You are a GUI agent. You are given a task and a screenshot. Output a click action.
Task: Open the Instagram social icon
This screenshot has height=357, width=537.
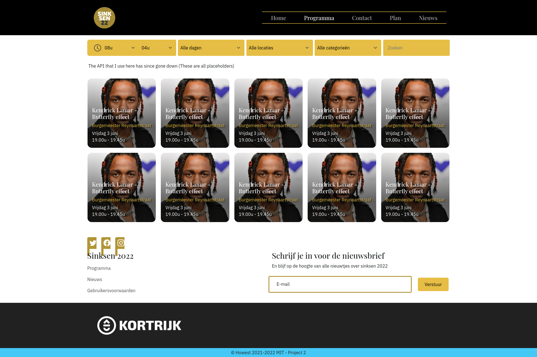pyautogui.click(x=121, y=243)
